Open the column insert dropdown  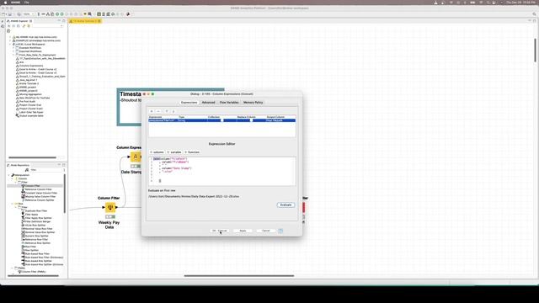coord(157,152)
